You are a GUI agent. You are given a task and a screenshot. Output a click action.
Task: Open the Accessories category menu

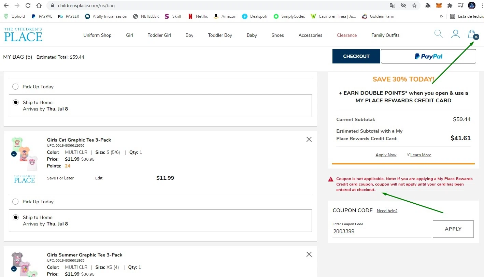pos(310,35)
